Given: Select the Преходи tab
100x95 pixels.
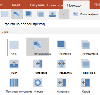Looking at the screenshot, I should (x=76, y=5).
